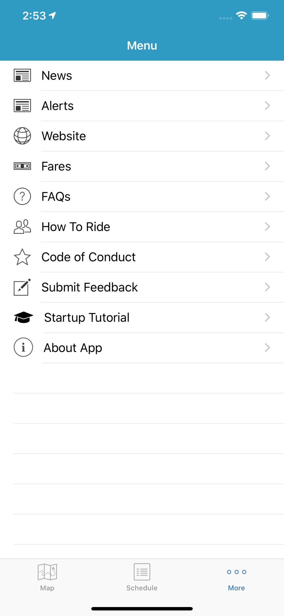The width and height of the screenshot is (284, 616).
Task: Tap the newspaper icon beside News
Action: 22,75
